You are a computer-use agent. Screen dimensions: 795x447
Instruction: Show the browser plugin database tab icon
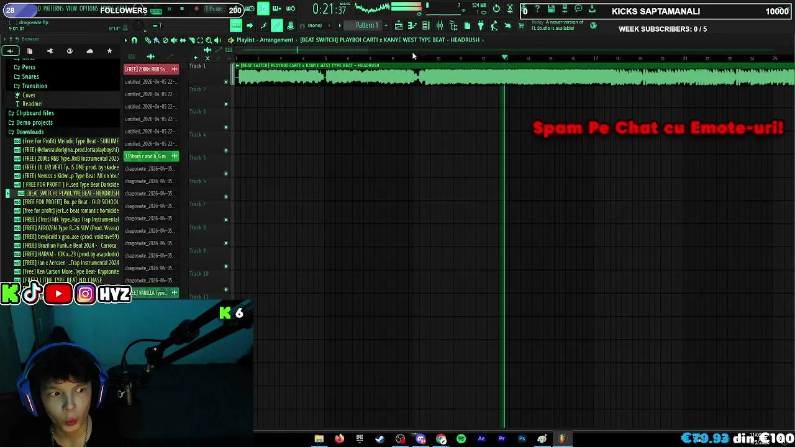click(x=50, y=51)
